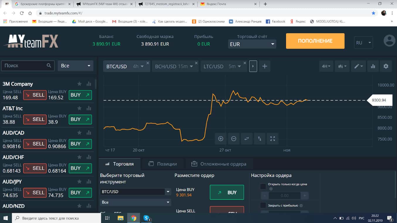Click the Windows taskbar search box
This screenshot has width=397, height=223.
(57, 218)
